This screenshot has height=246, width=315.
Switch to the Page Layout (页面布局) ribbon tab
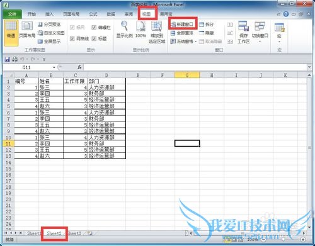pyautogui.click(x=71, y=14)
